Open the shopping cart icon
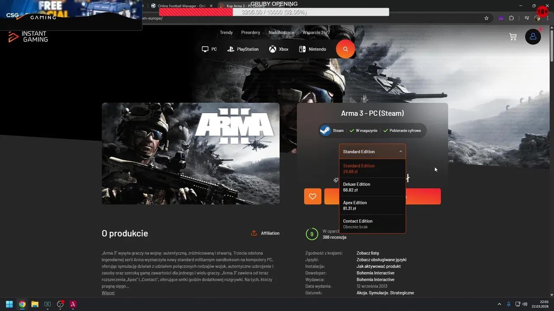Screen dimensions: 554x311 [x=513, y=37]
